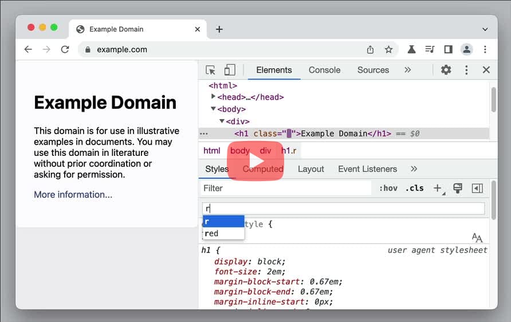511x322 pixels.
Task: Click the class name input field
Action: click(x=344, y=209)
